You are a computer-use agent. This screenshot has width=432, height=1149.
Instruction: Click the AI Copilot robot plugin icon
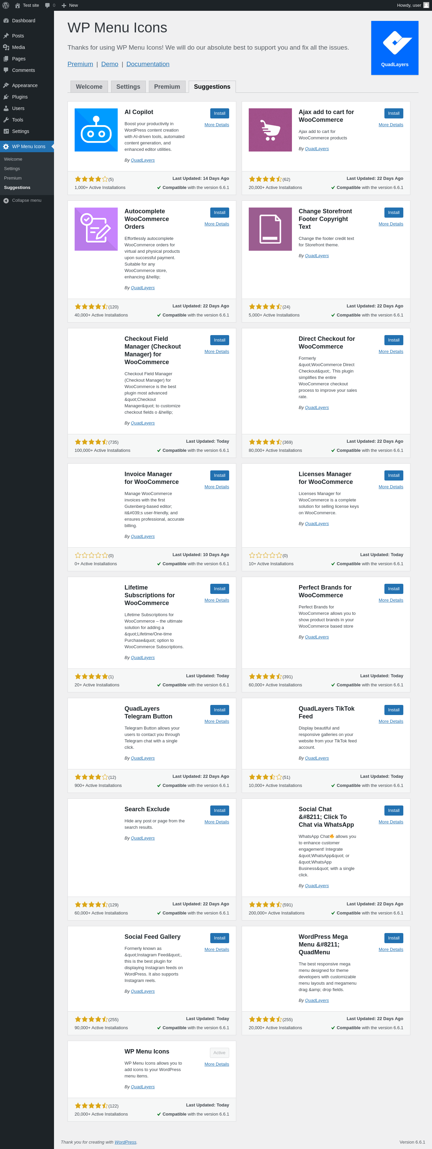(96, 130)
